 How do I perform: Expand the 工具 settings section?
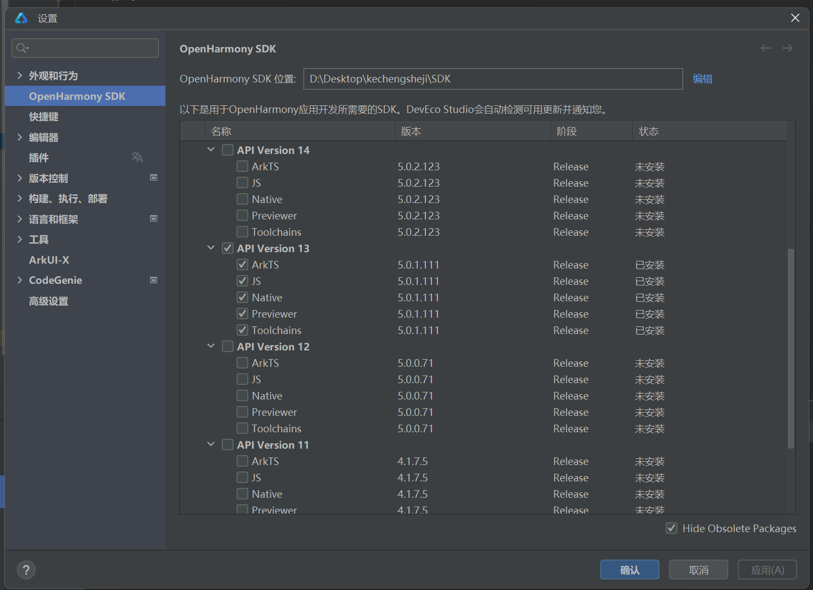[x=20, y=239]
